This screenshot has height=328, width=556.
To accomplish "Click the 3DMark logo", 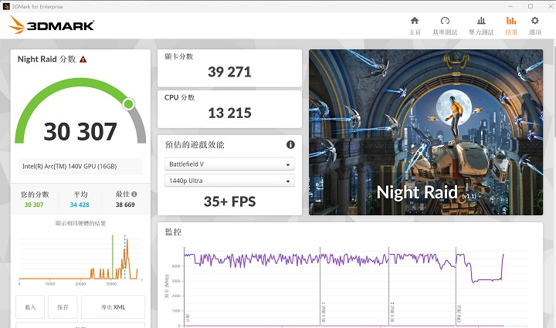I will pyautogui.click(x=51, y=25).
